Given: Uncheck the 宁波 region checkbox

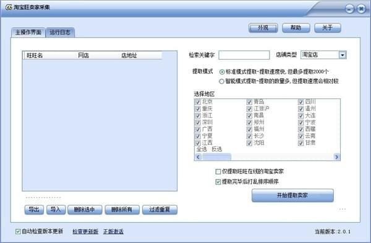Looking at the screenshot, I should click(301, 123).
